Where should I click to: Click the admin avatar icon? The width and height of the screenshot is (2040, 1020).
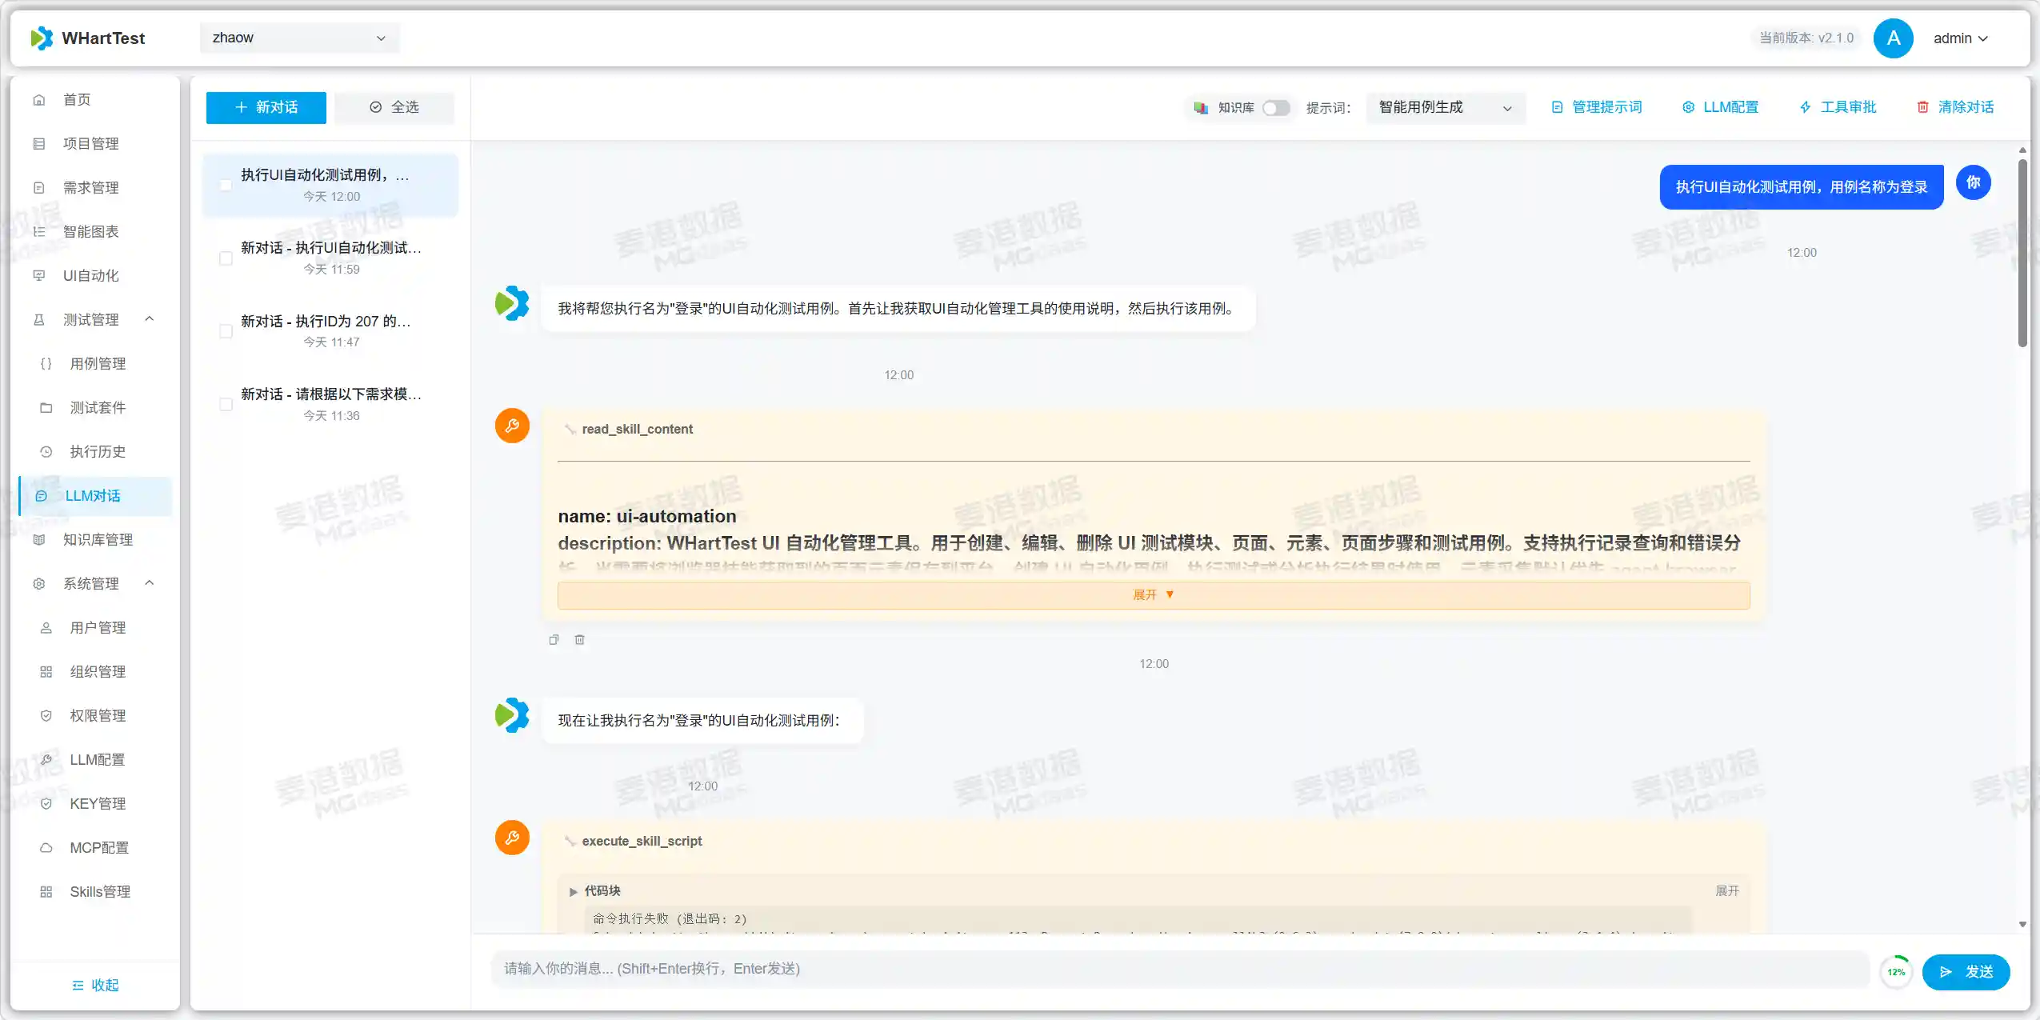1893,38
